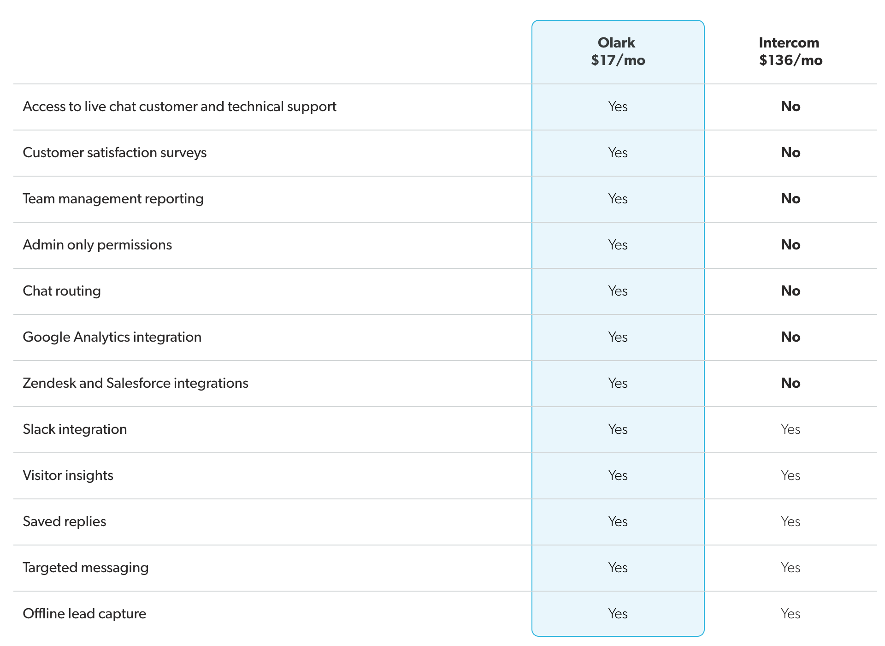885x646 pixels.
Task: Click Olark's Yes for Chat routing
Action: point(618,291)
